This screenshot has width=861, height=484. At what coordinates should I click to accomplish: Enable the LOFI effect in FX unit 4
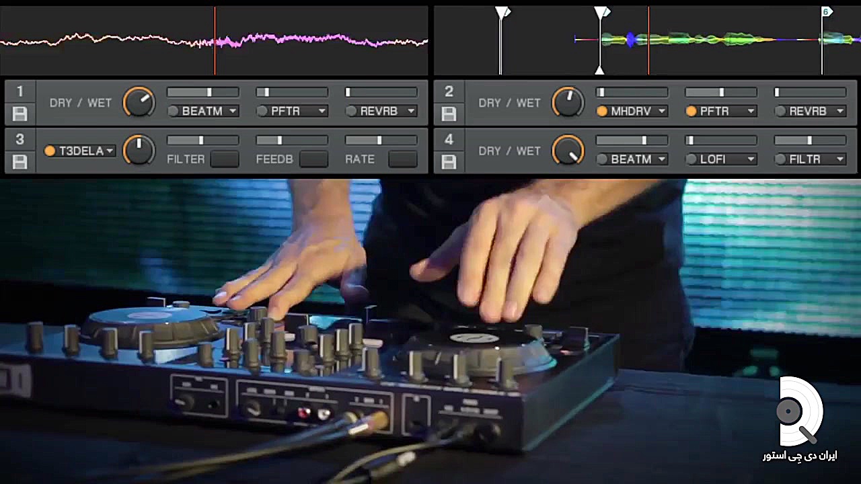pos(691,159)
